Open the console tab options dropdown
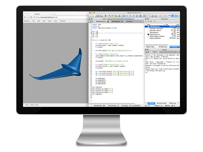 coord(178,52)
